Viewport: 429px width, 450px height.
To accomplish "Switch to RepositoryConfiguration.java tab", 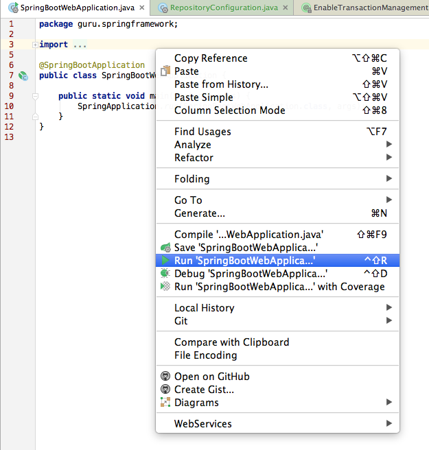I will tap(222, 8).
